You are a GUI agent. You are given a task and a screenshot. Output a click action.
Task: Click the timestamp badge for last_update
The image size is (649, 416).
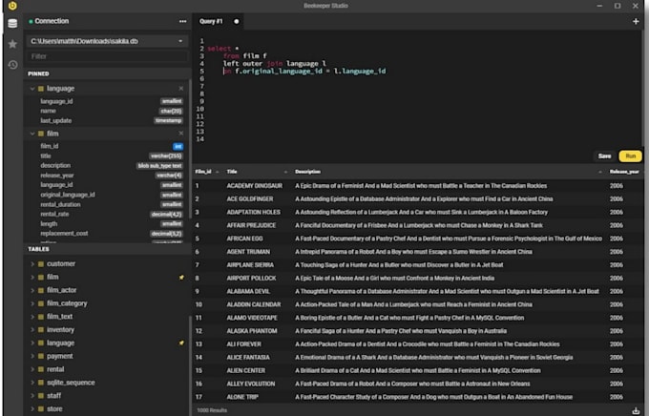point(169,121)
